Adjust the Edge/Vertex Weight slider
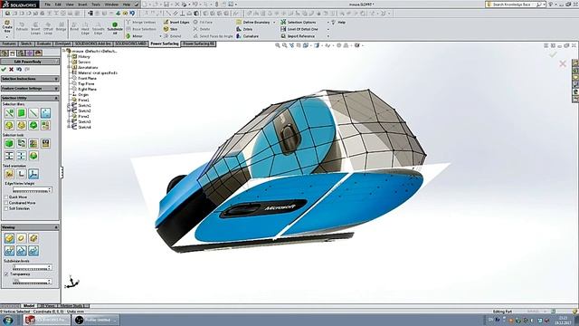579x326 pixels. (32, 190)
